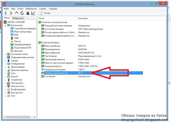Open the Сервис menu
Image resolution: width=171 pixels, height=122 pixels.
tap(43, 9)
